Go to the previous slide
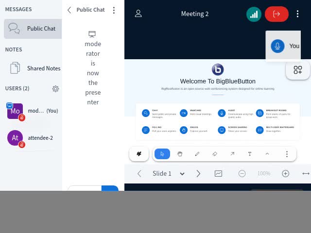The height and width of the screenshot is (233, 311). [139, 174]
